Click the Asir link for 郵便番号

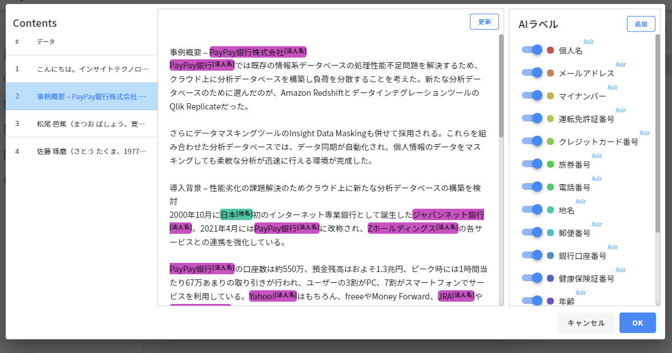pyautogui.click(x=597, y=224)
